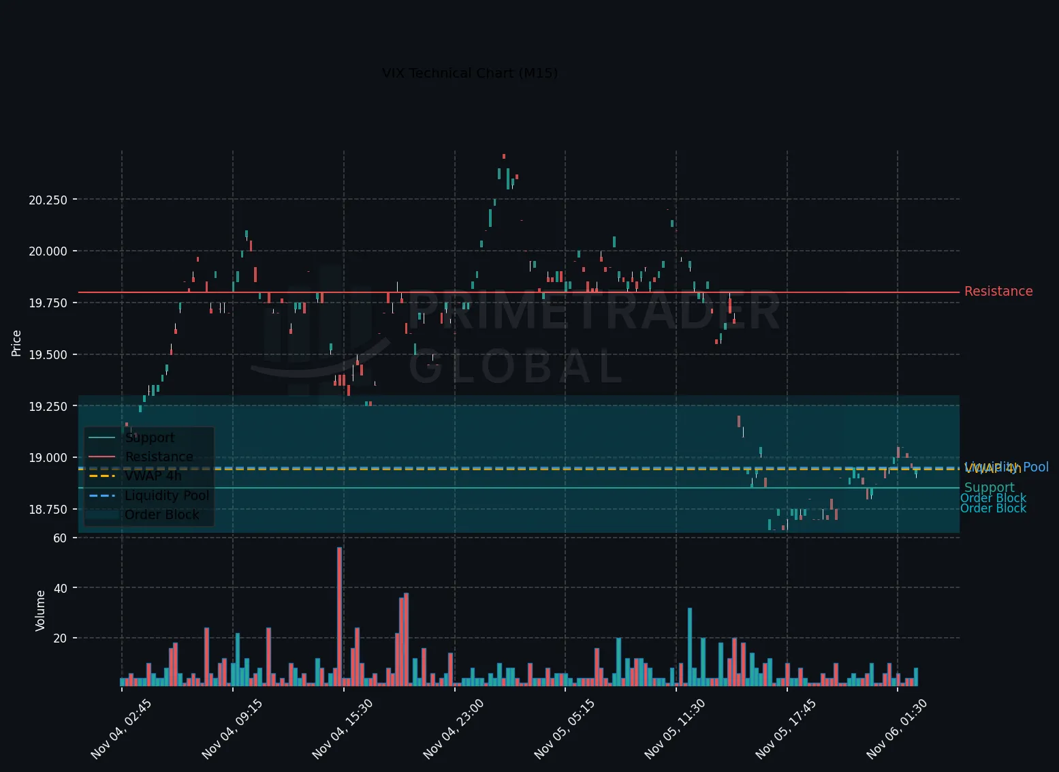
Task: Select the 18.750 price axis label
Action: point(48,510)
